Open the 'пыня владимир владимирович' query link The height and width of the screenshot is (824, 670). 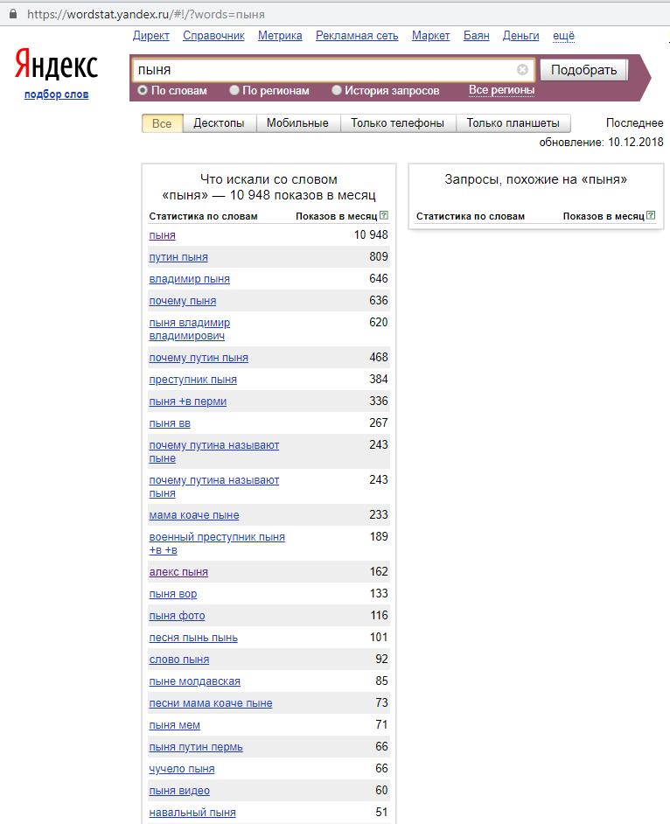tap(190, 330)
